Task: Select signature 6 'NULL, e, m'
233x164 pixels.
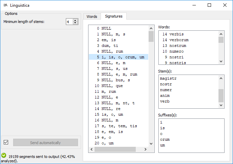Action: 119,63
